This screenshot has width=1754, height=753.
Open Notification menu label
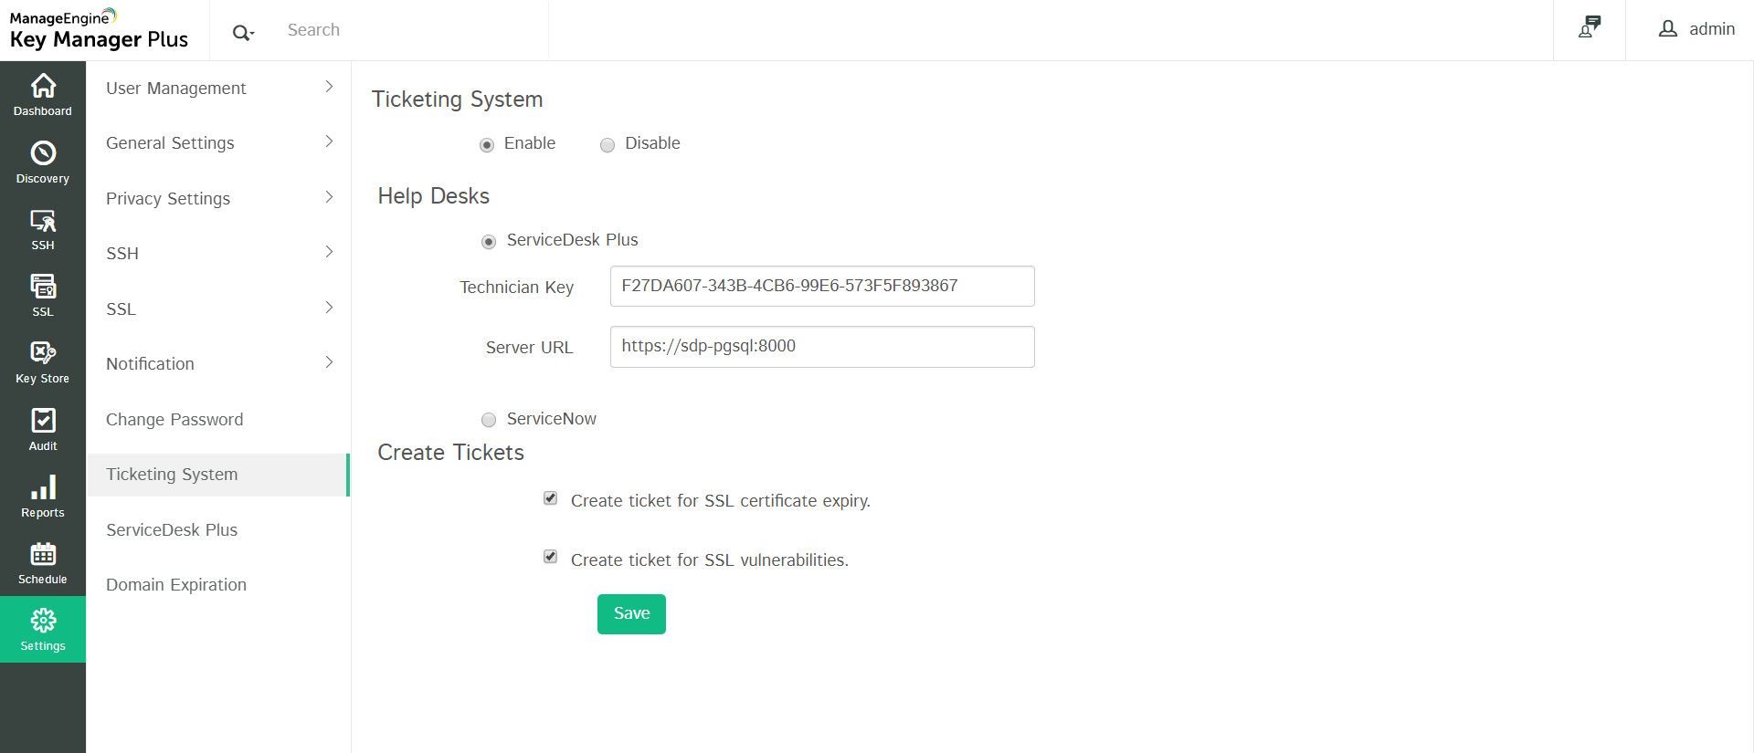pyautogui.click(x=150, y=364)
